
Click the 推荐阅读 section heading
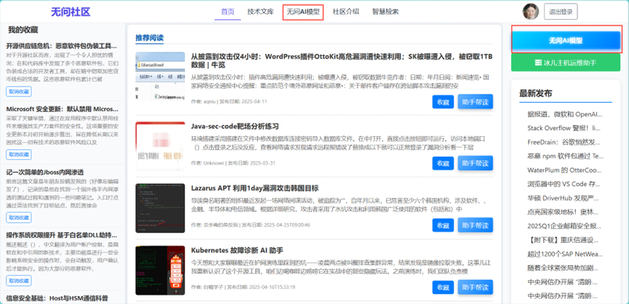point(150,38)
